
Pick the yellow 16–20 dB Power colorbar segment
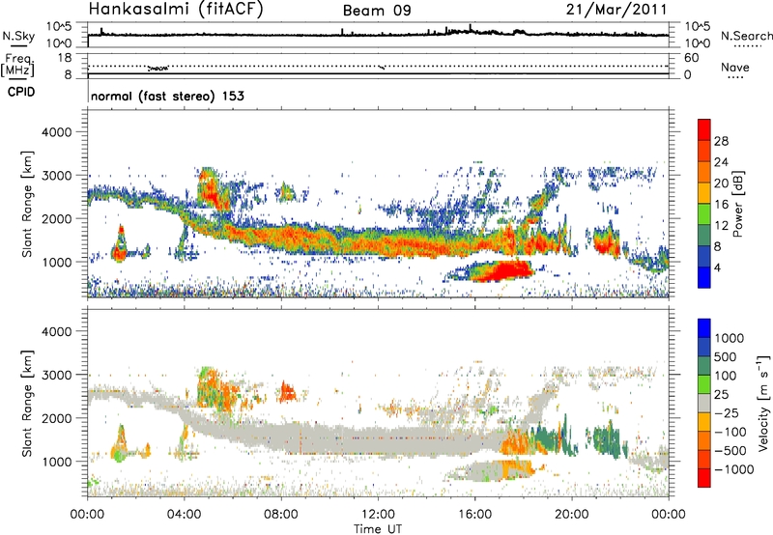[704, 193]
